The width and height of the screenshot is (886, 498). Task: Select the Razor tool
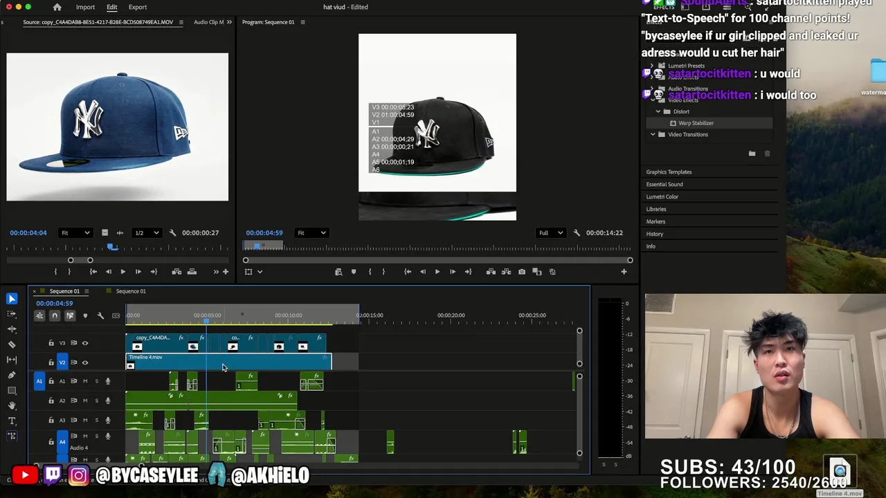click(12, 344)
